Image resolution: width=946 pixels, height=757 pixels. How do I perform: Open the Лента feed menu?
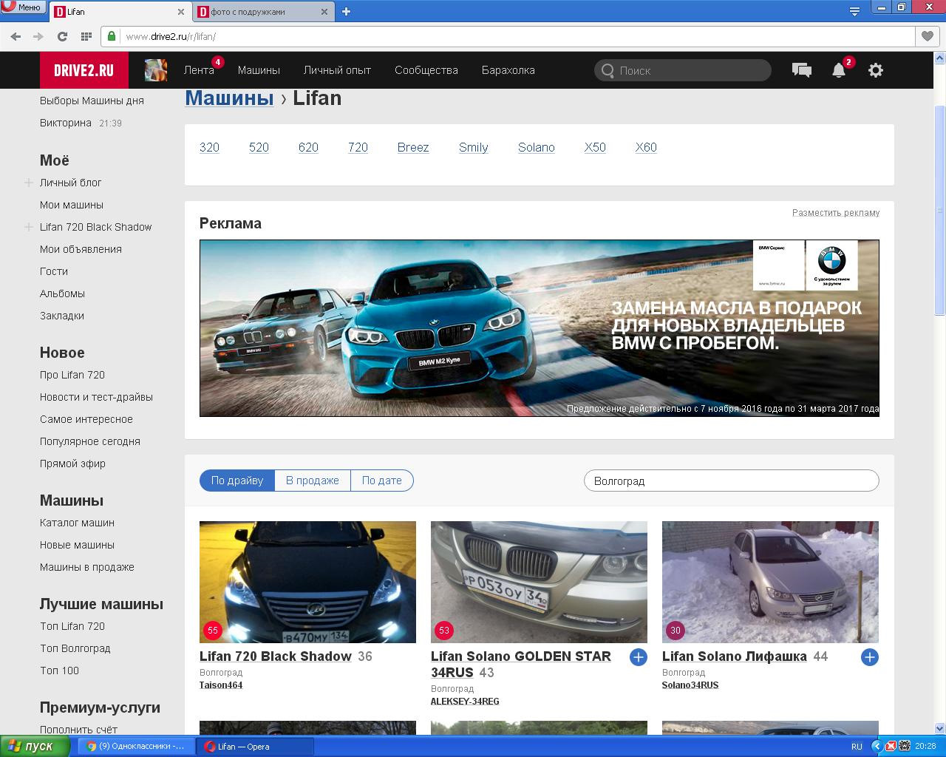coord(199,70)
